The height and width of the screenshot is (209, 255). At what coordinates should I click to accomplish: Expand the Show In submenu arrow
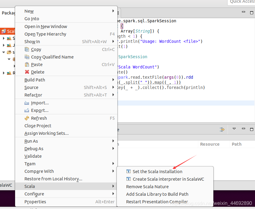pos(113,41)
